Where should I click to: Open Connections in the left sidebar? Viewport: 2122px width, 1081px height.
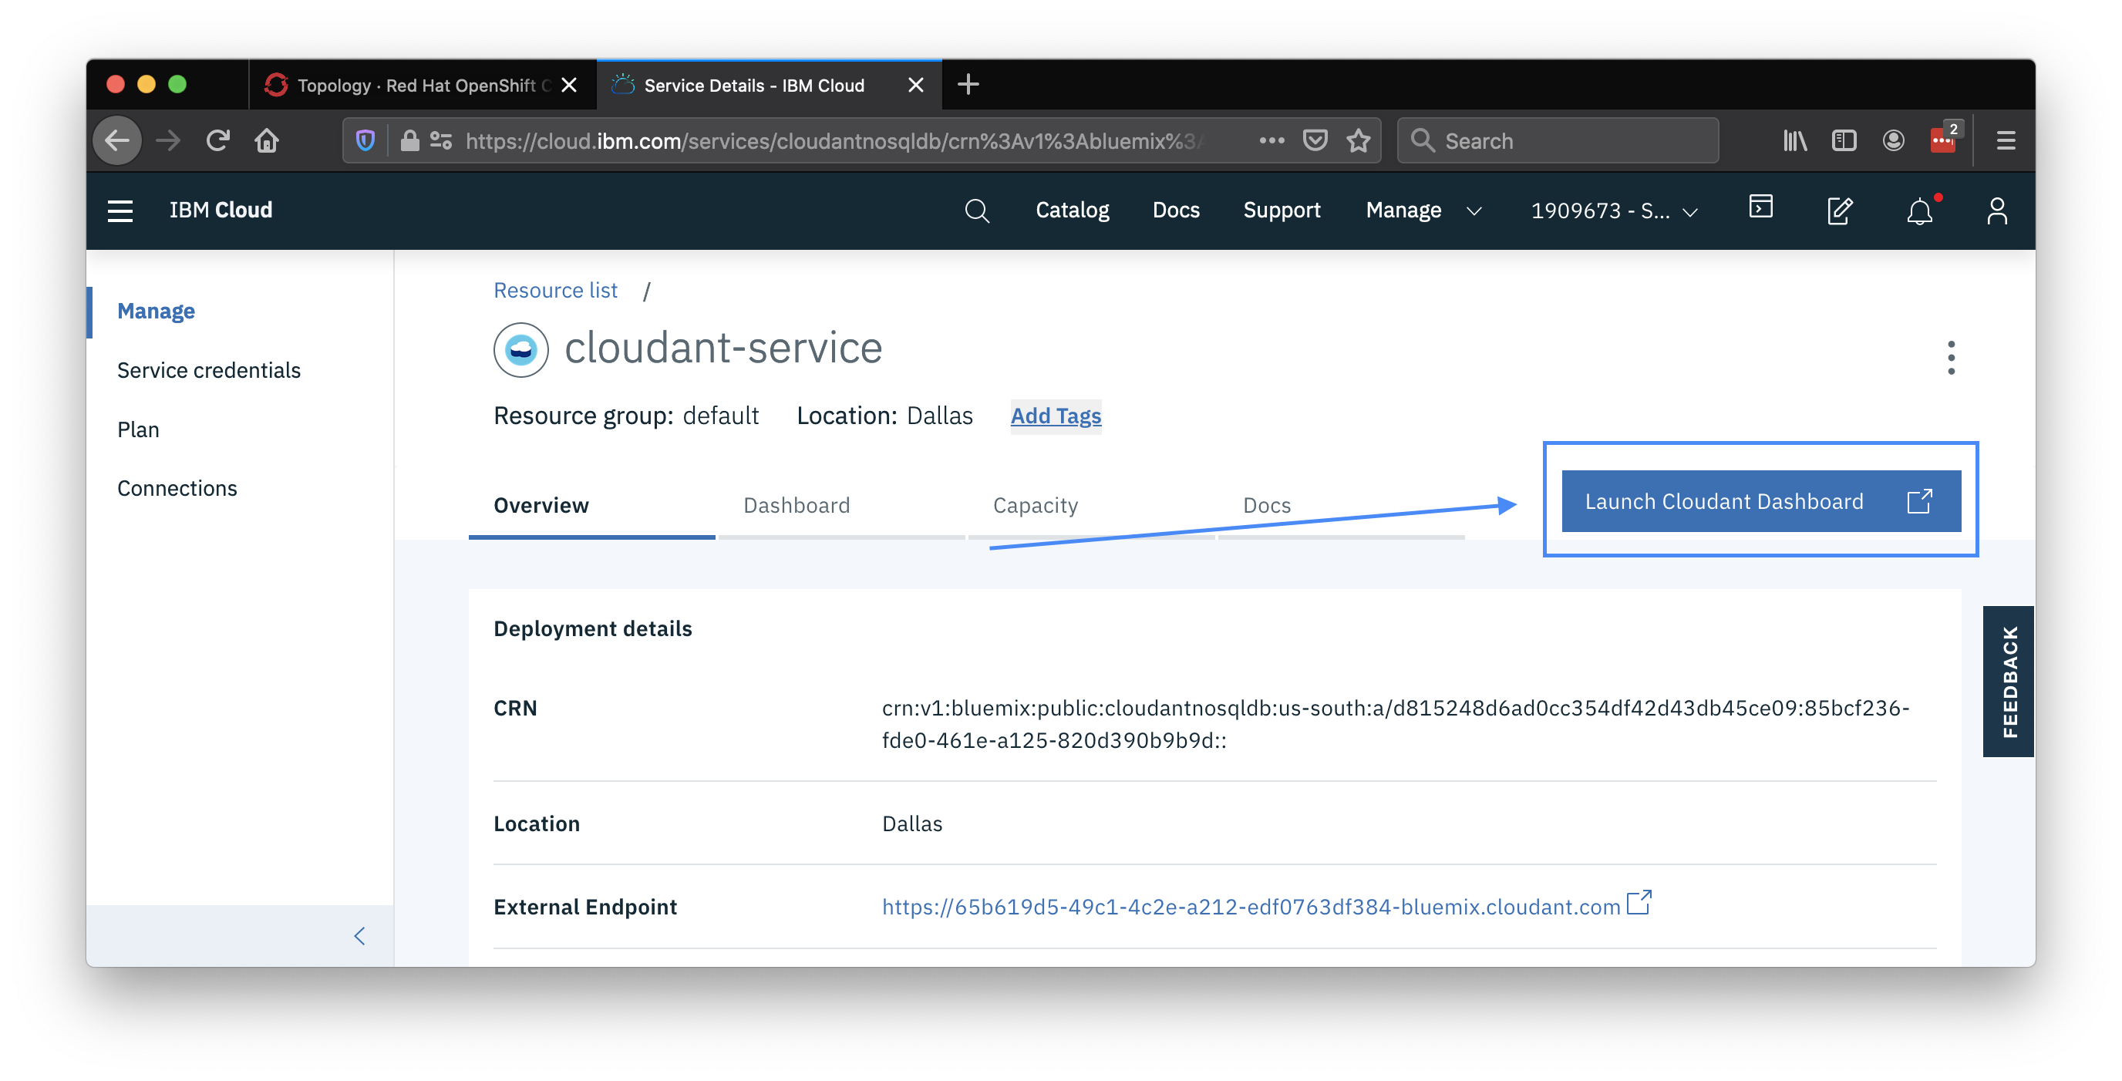[x=177, y=489]
